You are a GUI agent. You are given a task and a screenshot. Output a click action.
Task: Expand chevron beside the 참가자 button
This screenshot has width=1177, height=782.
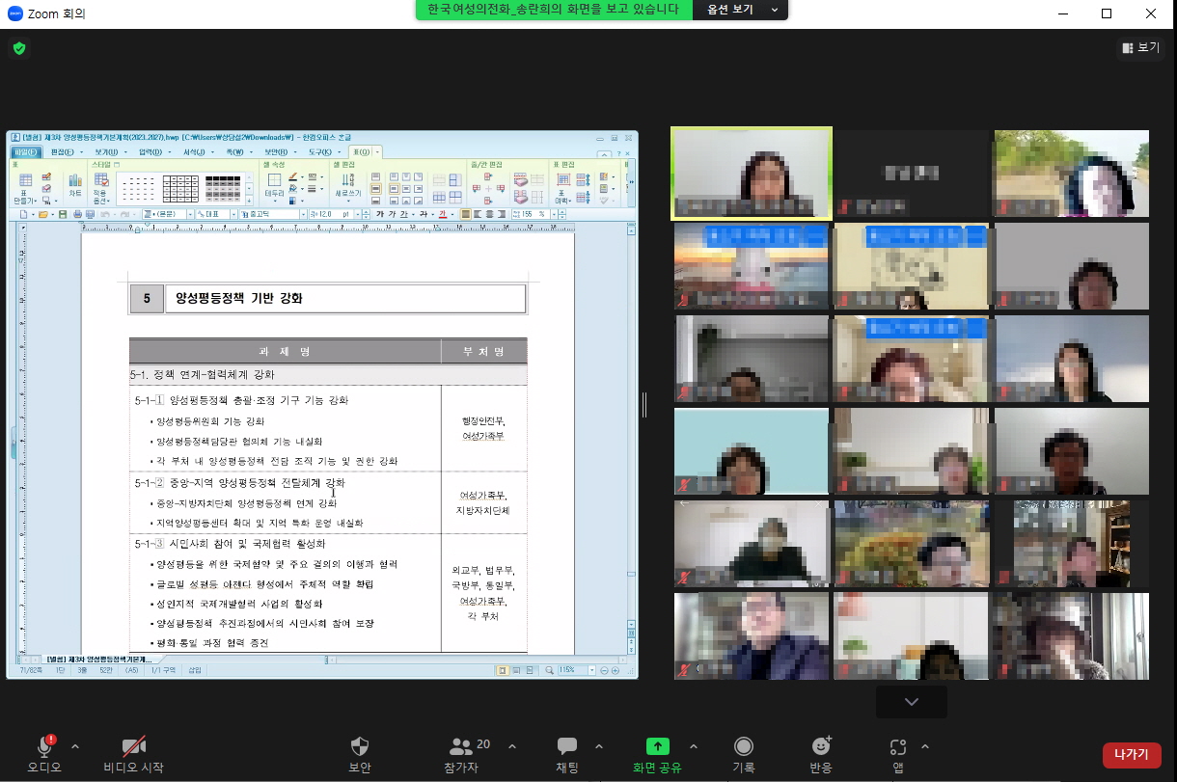point(512,746)
